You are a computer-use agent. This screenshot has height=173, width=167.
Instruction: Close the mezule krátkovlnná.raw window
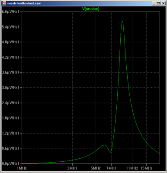tap(163, 3)
